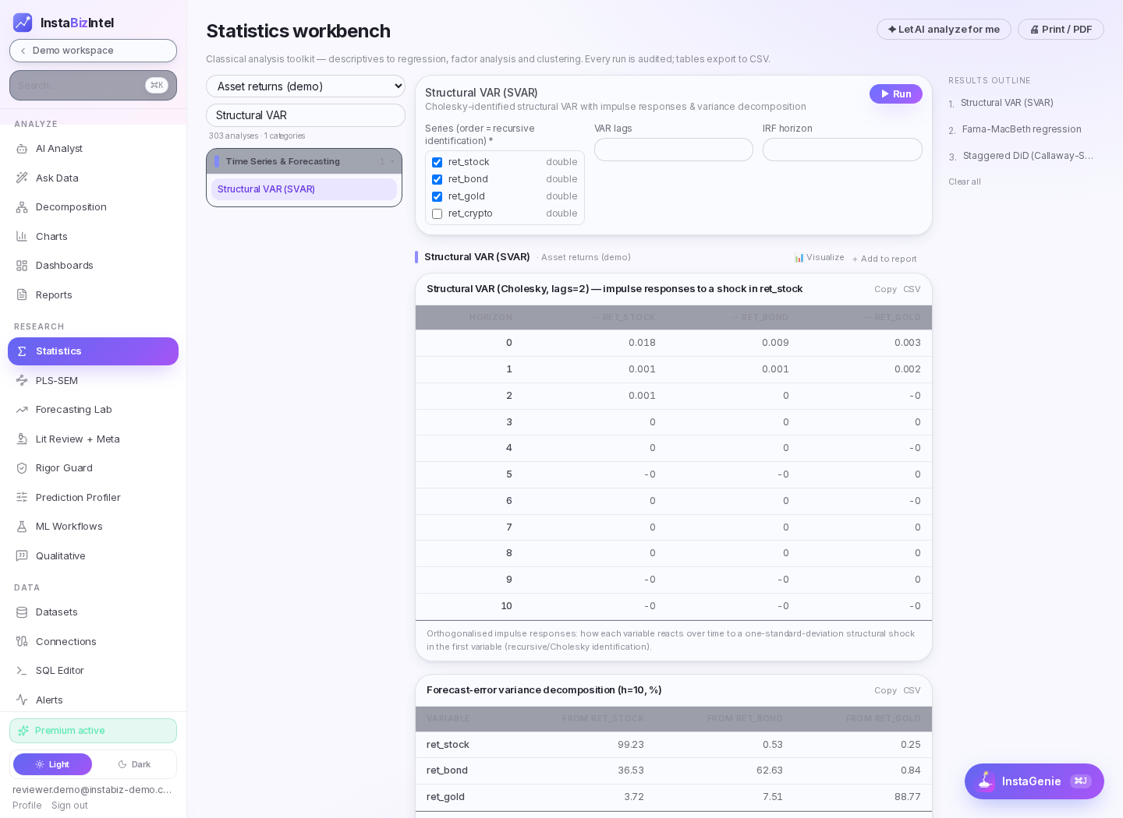This screenshot has height=818, width=1123.
Task: Click Forecasting Lab trend icon
Action: (22, 410)
